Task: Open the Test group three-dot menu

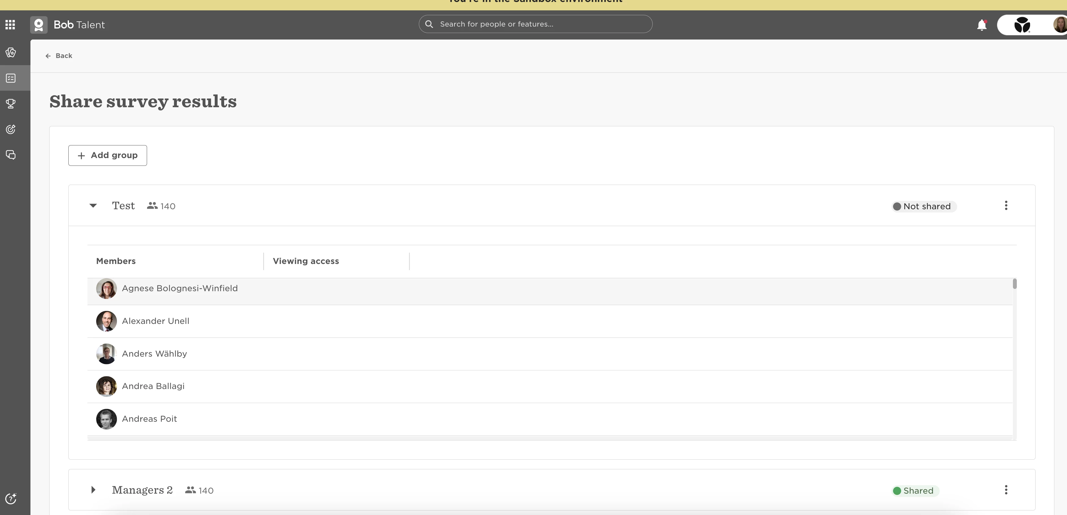Action: pyautogui.click(x=1006, y=205)
